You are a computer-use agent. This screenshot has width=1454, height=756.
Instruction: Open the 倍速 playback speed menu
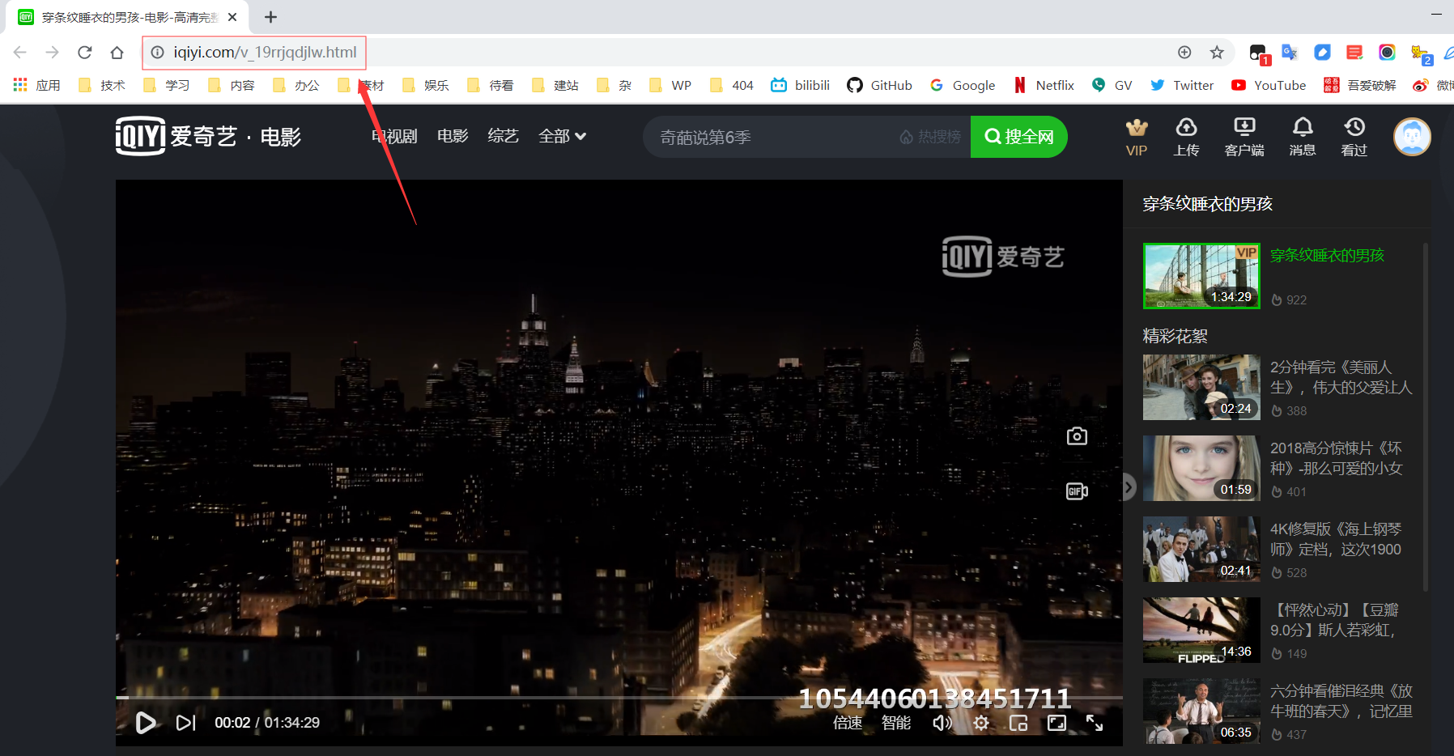tap(848, 722)
